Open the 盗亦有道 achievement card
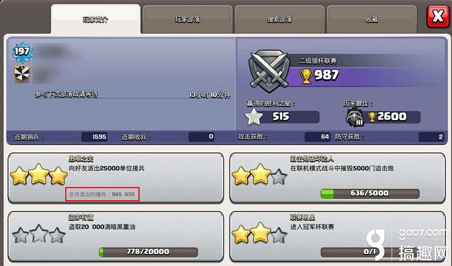The width and height of the screenshot is (452, 266). click(x=116, y=237)
